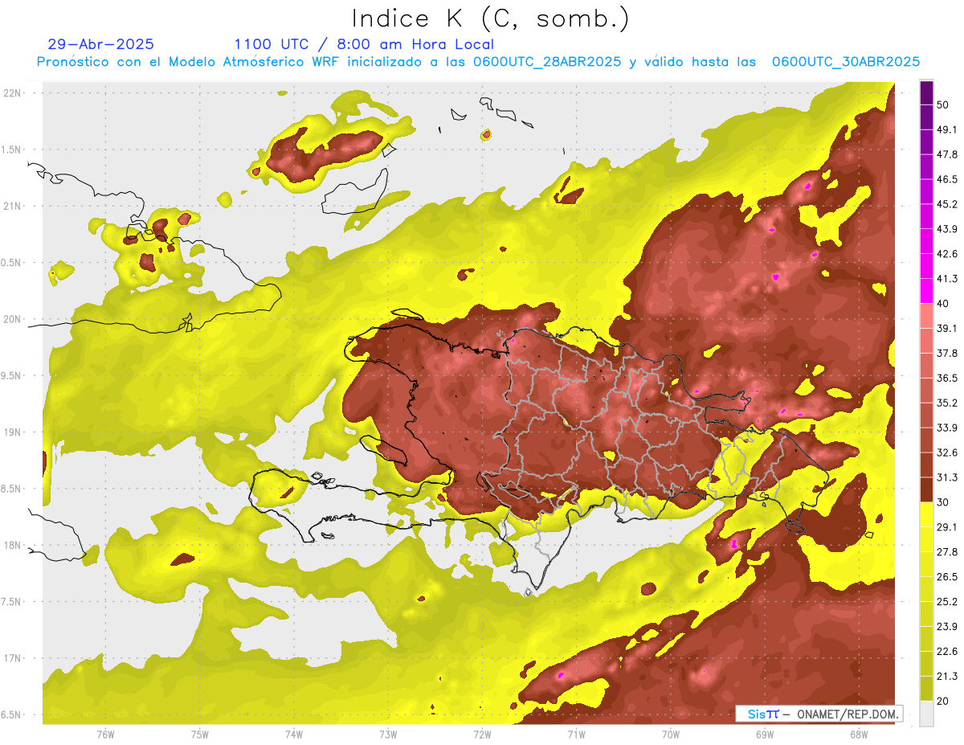Click the colorbar value "25.2"

pyautogui.click(x=947, y=602)
